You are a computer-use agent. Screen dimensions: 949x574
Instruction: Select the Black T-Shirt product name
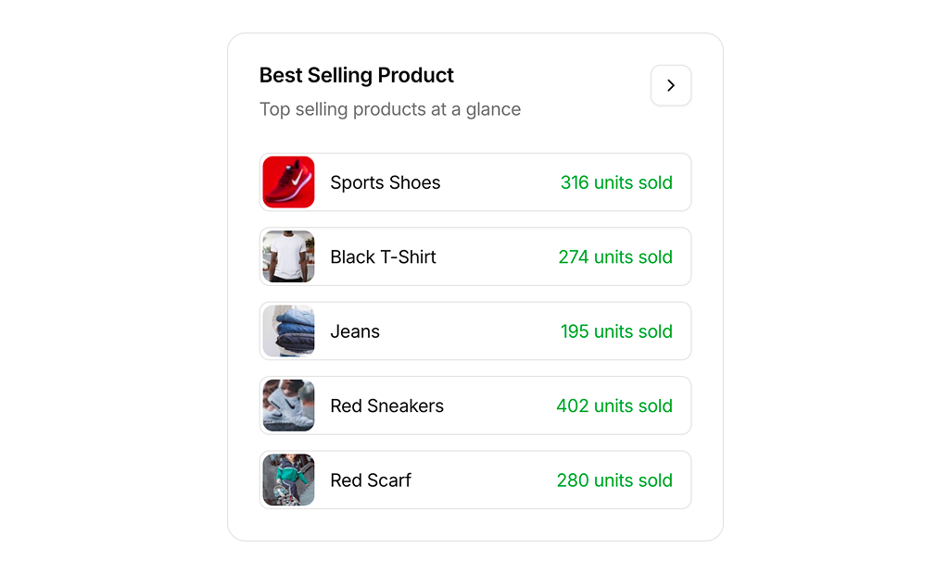(381, 256)
